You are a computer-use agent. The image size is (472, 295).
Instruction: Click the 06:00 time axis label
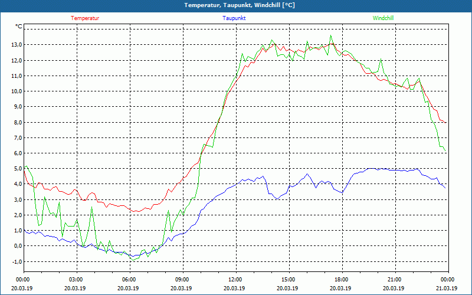tap(130, 280)
